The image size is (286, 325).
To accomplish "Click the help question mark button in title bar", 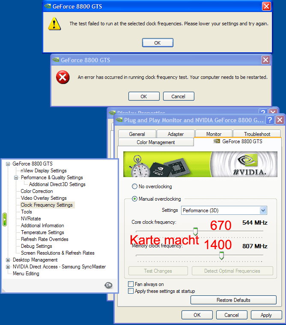I will pos(270,120).
